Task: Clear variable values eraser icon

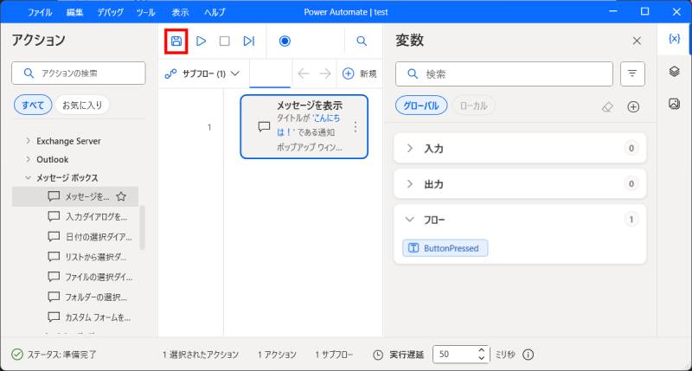Action: [608, 106]
